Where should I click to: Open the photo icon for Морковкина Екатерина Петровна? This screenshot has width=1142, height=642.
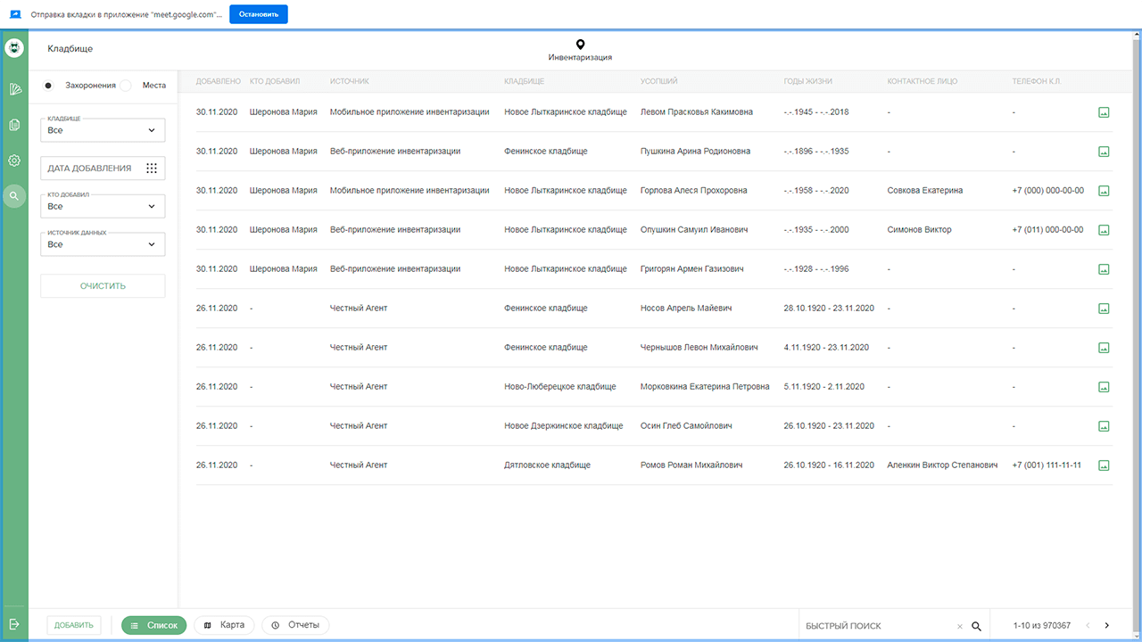[1104, 387]
